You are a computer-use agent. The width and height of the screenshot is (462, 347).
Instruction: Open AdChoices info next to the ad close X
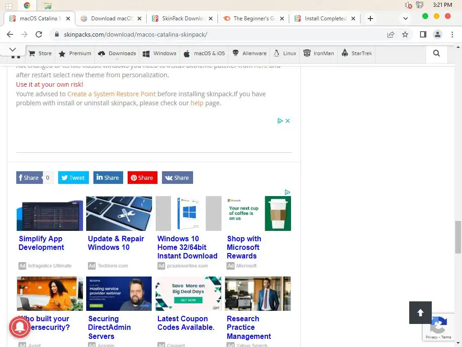pyautogui.click(x=280, y=121)
